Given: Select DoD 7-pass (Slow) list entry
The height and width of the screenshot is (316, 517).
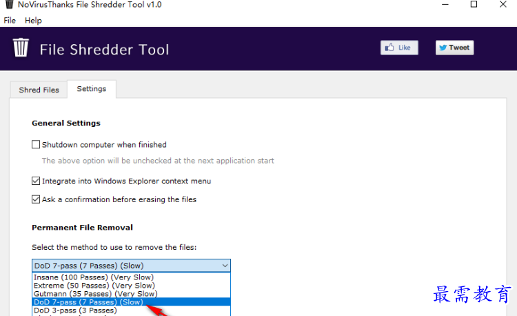Looking at the screenshot, I should pos(131,302).
